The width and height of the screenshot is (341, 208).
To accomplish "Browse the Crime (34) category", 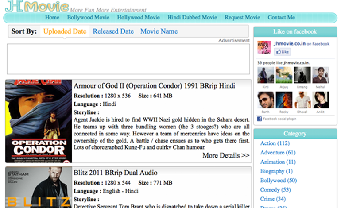I will (x=273, y=199).
